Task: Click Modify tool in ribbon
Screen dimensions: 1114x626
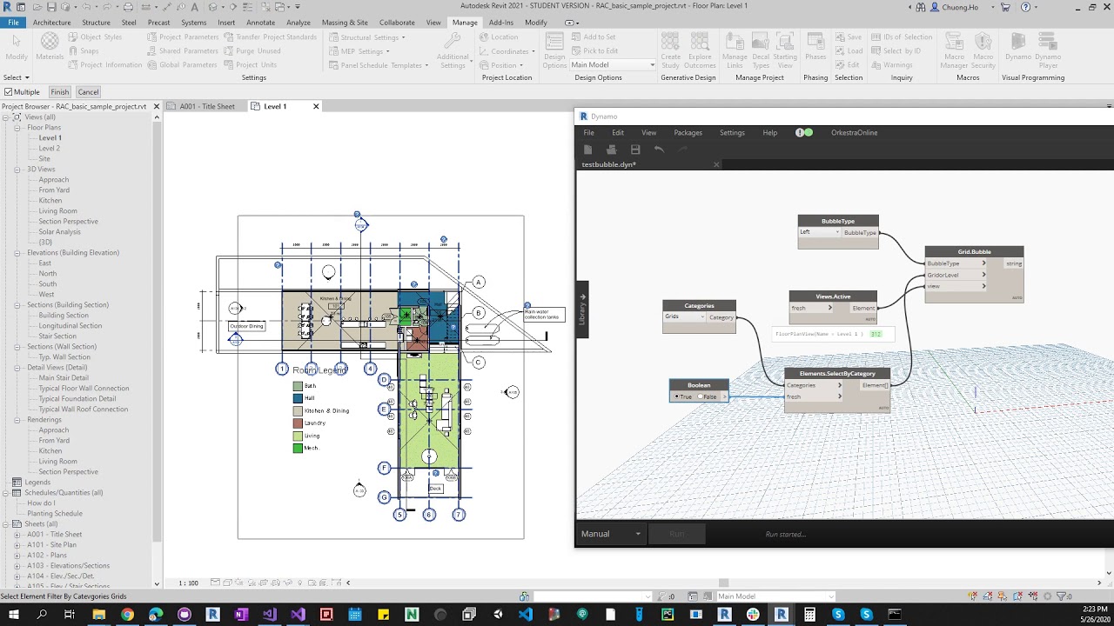Action: (x=17, y=46)
